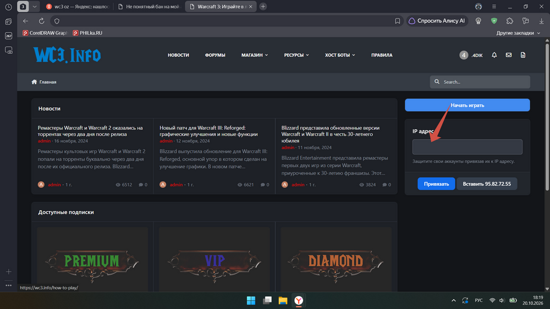Open sidebar screenshot tool icon
The image size is (550, 309).
(x=8, y=51)
